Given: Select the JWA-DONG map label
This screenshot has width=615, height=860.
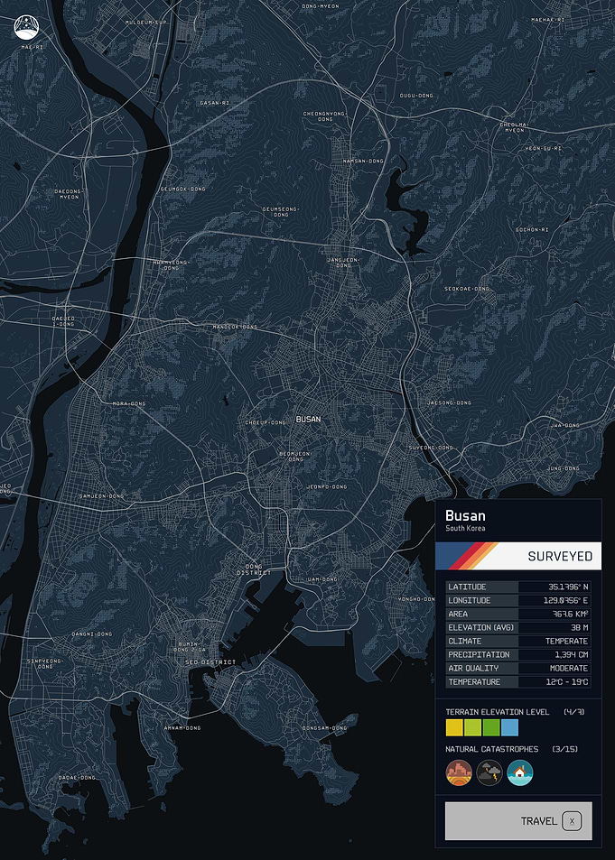Looking at the screenshot, I should click(565, 425).
